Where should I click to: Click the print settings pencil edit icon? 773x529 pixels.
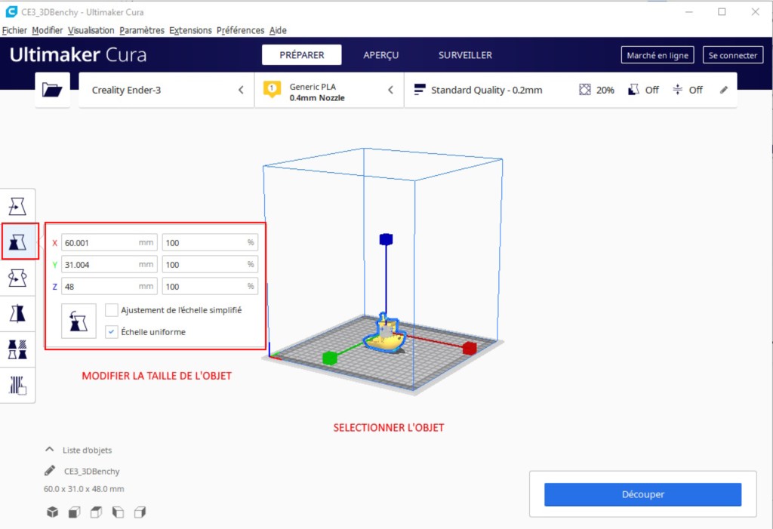tap(723, 90)
